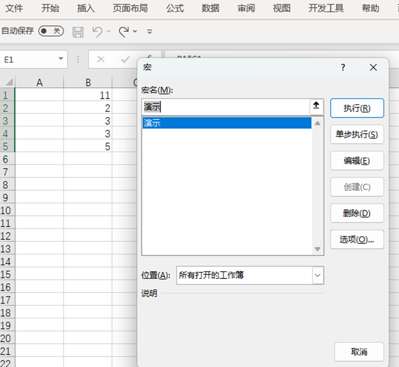Select the 演示 macro in the list
Viewport: 399px width, 367px height.
pyautogui.click(x=227, y=123)
